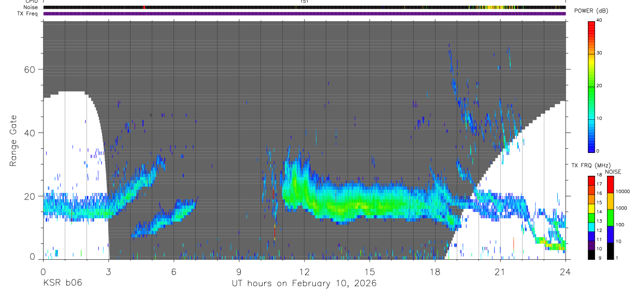This screenshot has height=294, width=636.
Task: Click the CPID value 151
Action: point(304,2)
